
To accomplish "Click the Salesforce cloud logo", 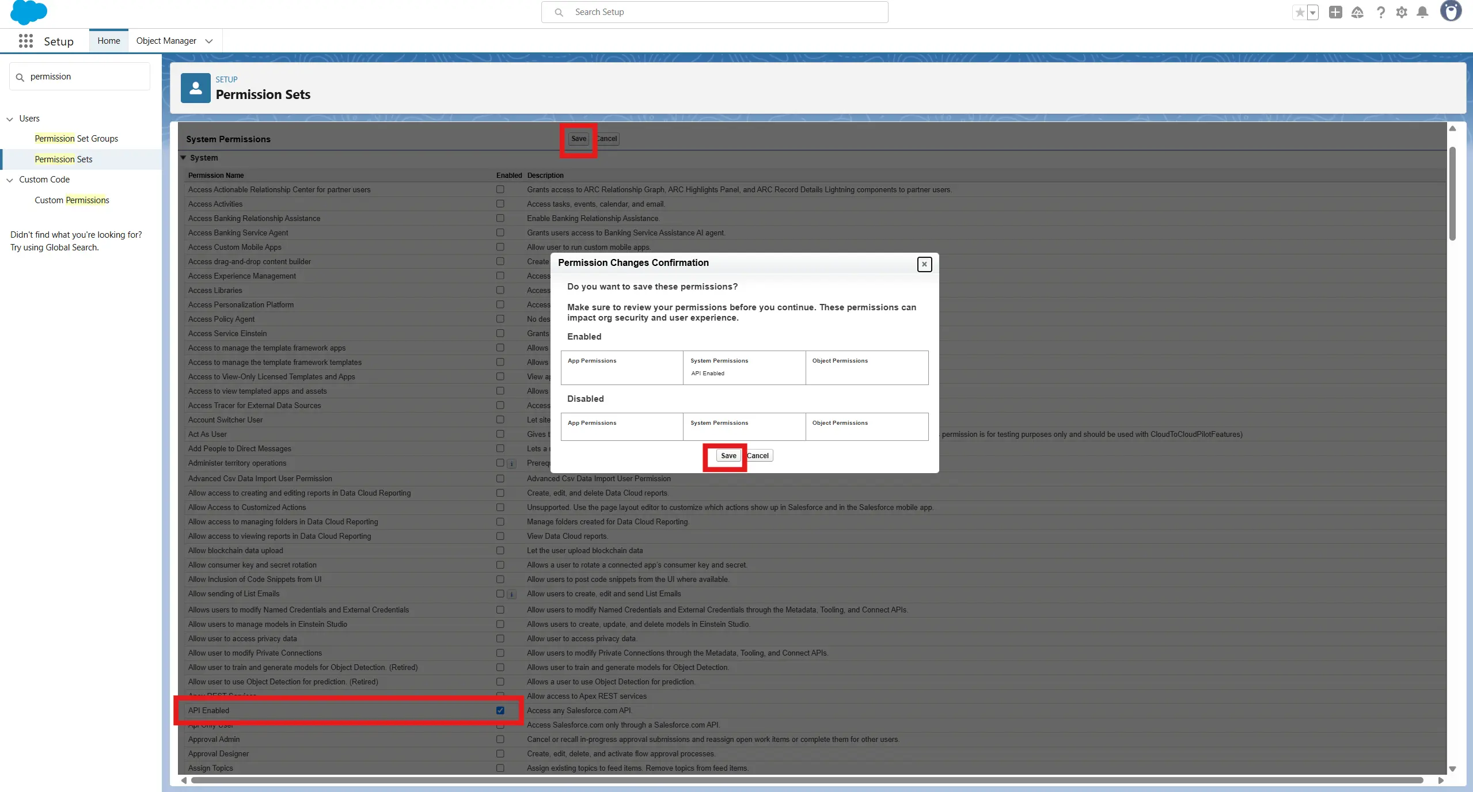I will point(28,12).
